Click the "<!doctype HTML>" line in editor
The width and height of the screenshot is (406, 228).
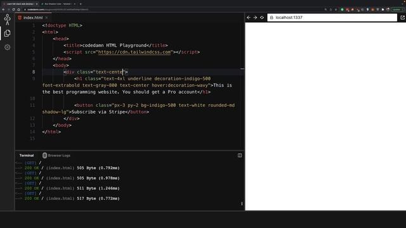[62, 25]
